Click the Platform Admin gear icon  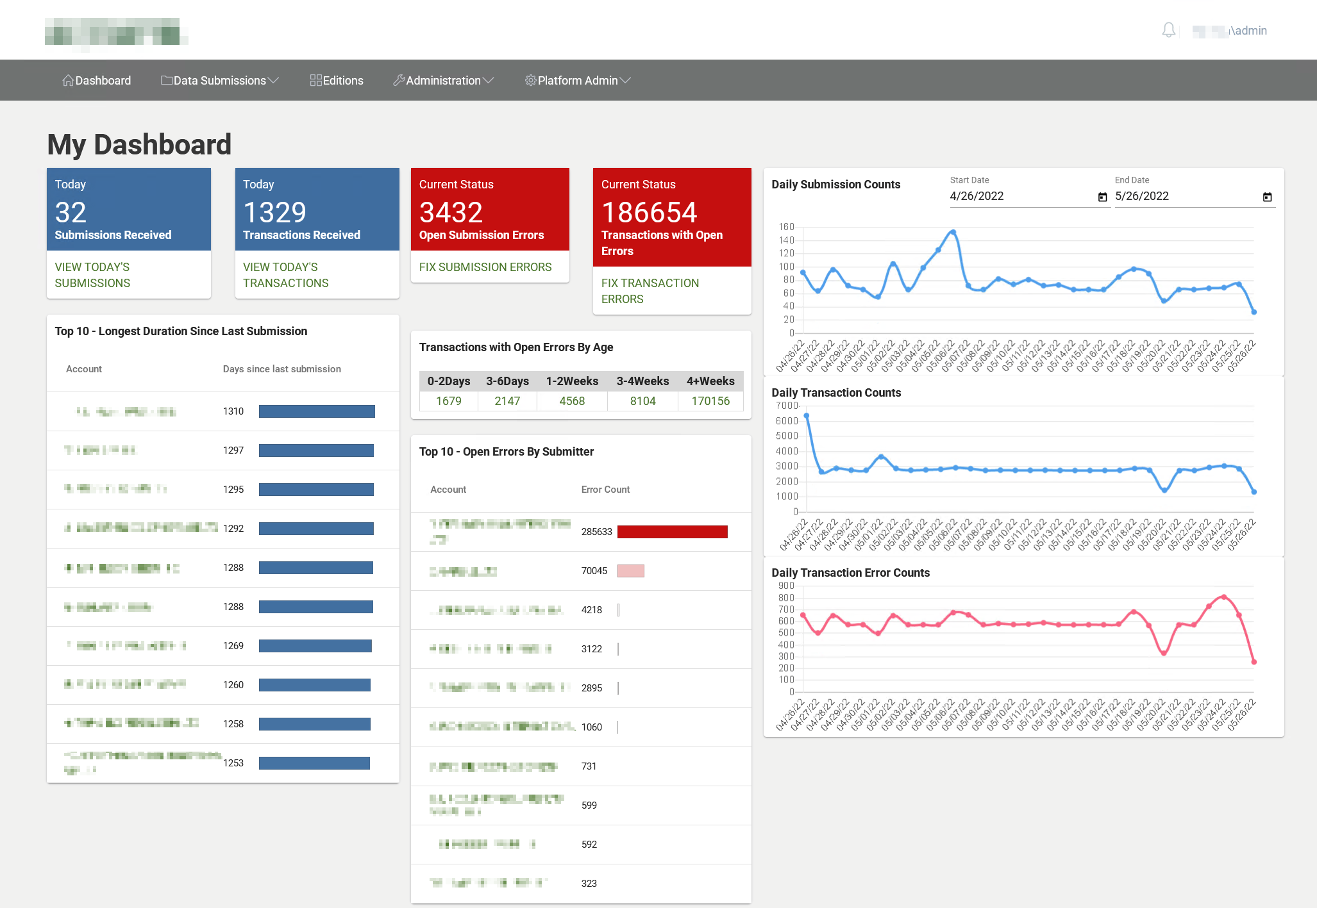pos(530,80)
